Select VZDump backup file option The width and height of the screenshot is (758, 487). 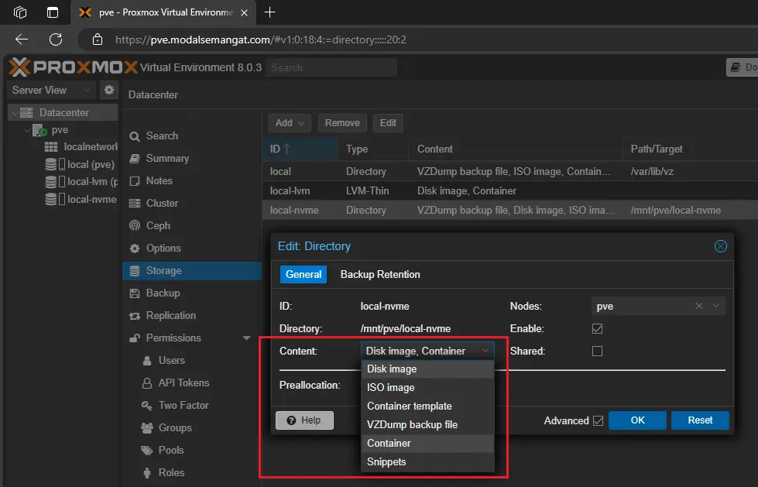(428, 424)
